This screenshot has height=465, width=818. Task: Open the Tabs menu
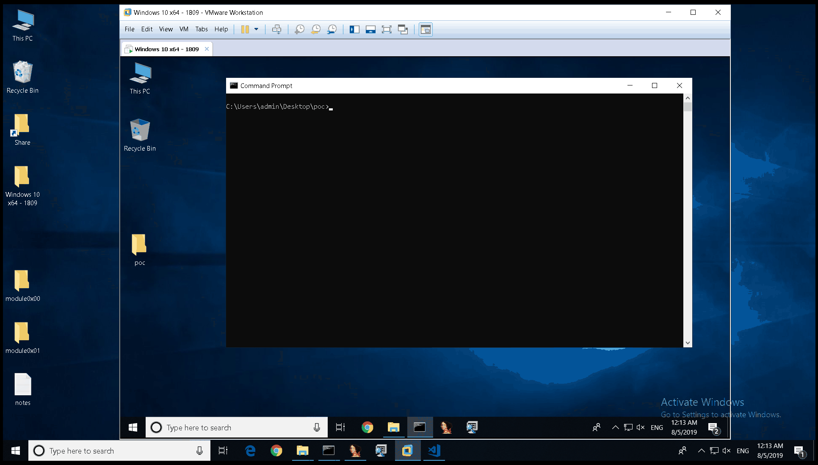pos(201,29)
